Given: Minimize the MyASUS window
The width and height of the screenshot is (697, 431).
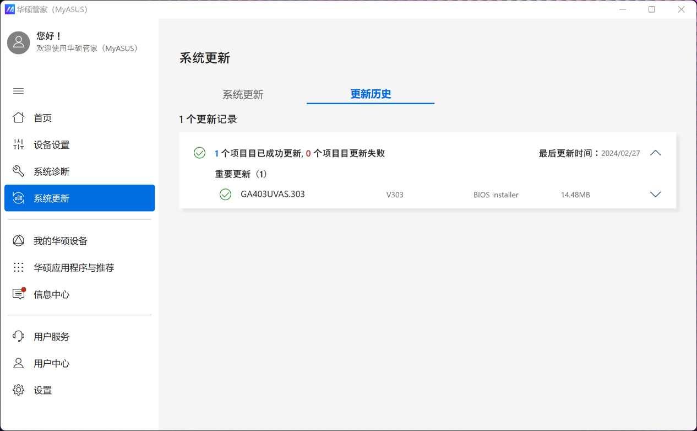Looking at the screenshot, I should pos(622,9).
